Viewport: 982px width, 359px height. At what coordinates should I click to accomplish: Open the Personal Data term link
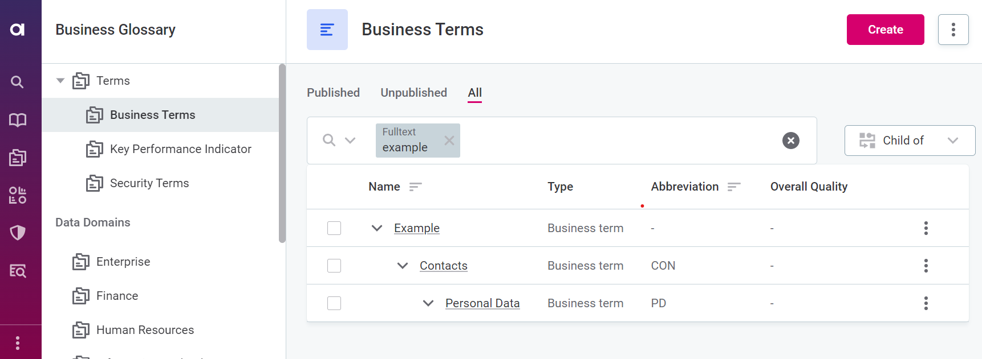[x=482, y=303]
